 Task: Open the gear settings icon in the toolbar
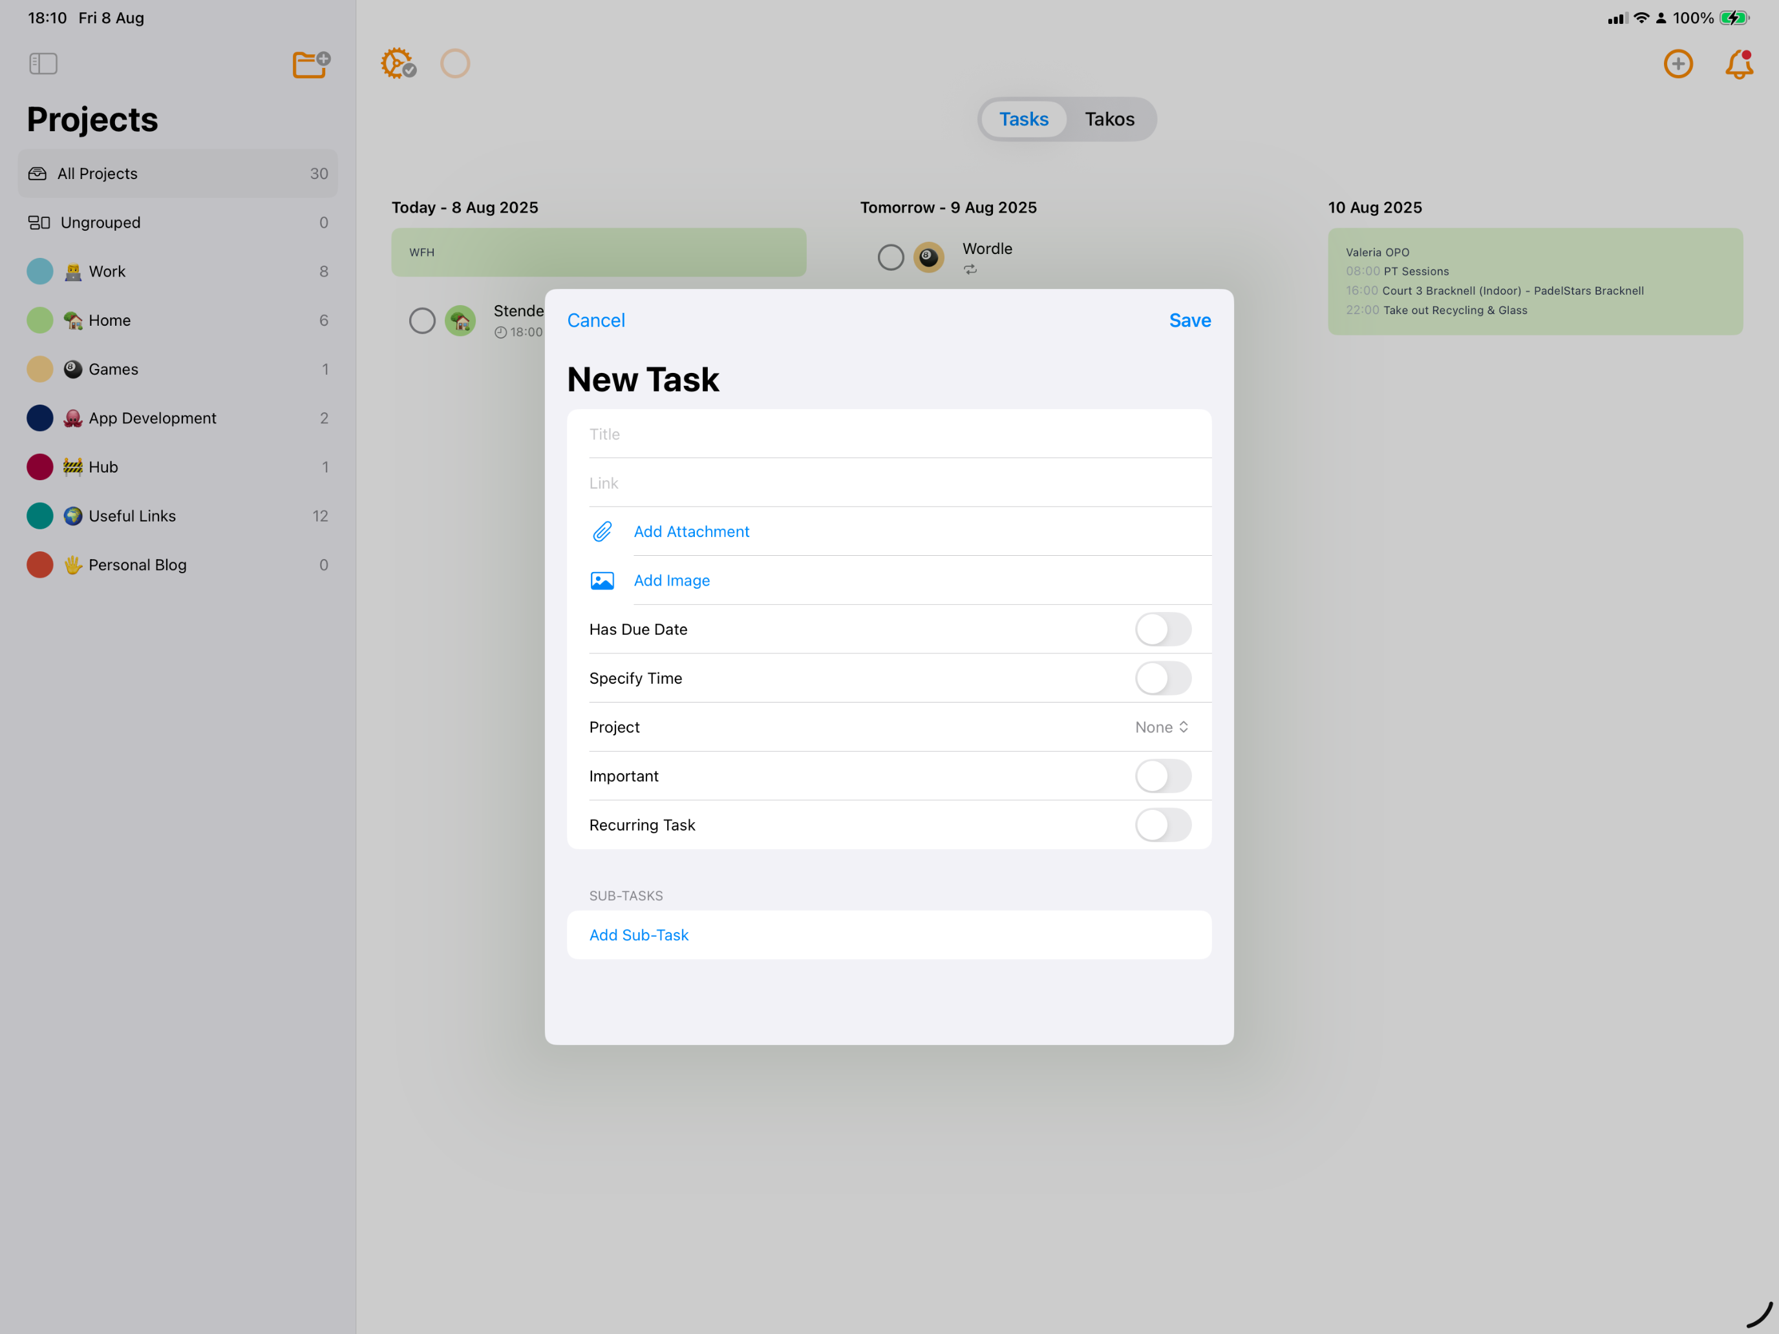click(398, 63)
